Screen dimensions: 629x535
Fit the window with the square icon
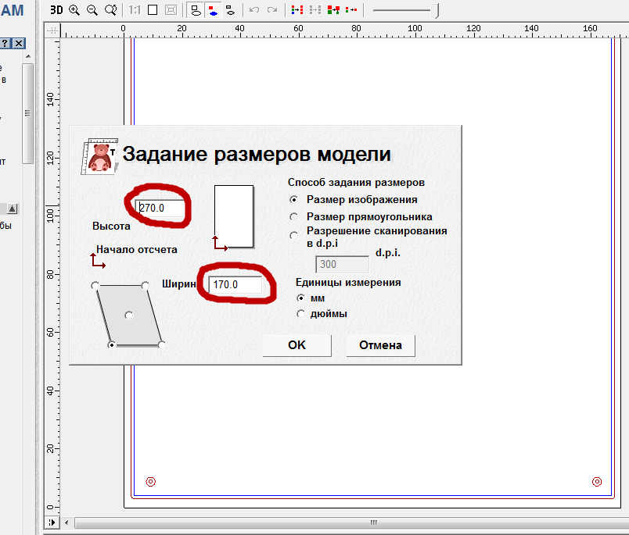point(153,9)
